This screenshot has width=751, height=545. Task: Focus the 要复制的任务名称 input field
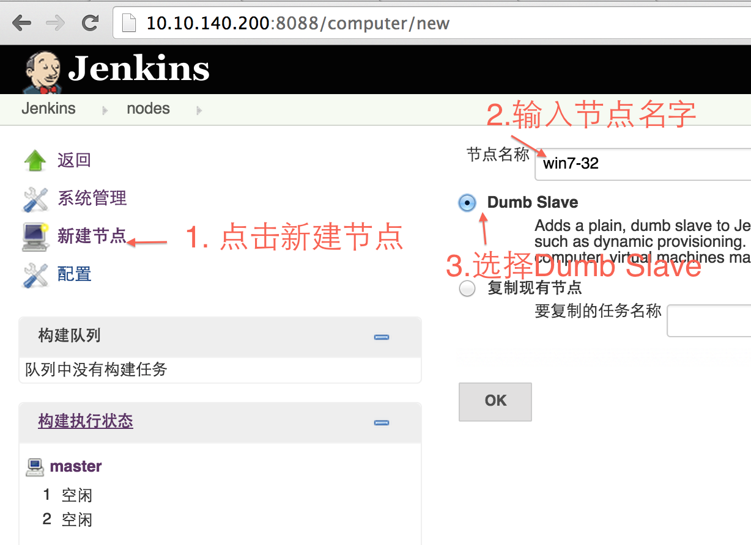[709, 320]
